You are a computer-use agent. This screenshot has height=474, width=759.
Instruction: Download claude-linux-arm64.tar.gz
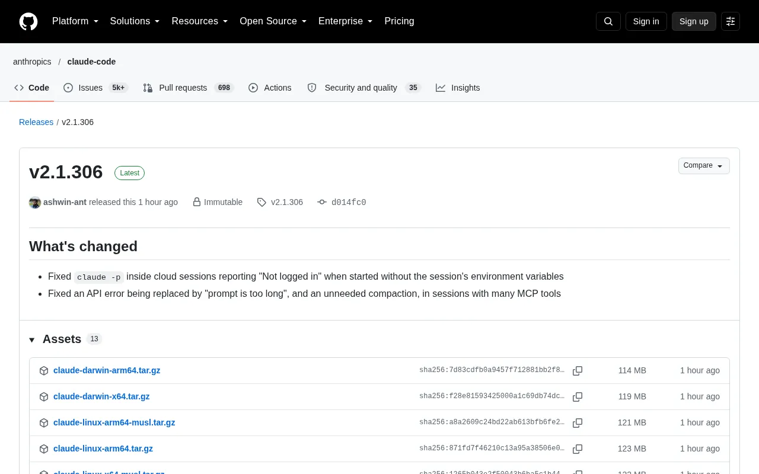(103, 449)
